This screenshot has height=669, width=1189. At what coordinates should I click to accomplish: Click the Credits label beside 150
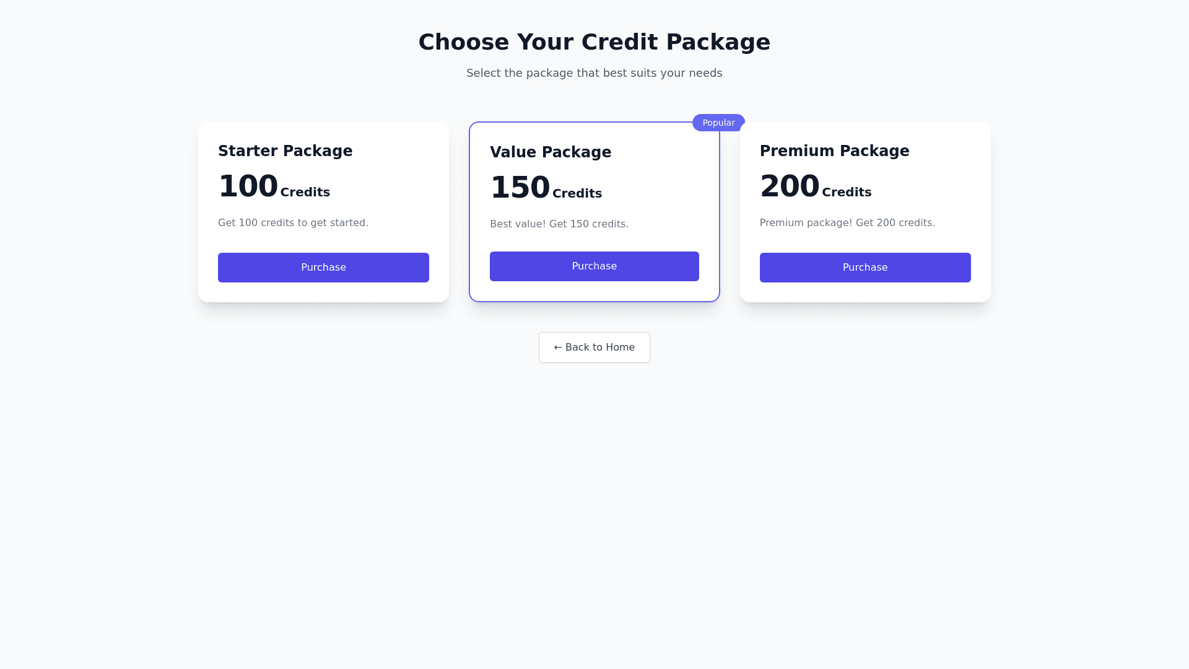coord(577,194)
